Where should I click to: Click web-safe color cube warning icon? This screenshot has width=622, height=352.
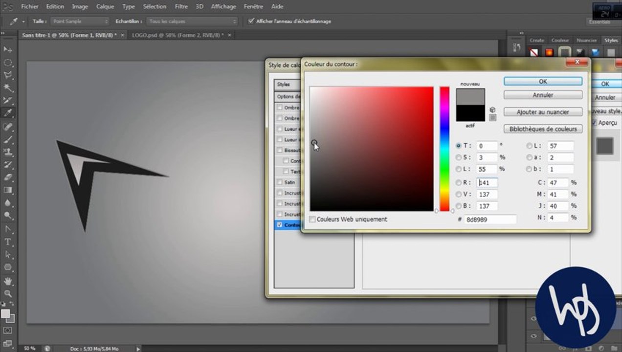click(x=492, y=110)
